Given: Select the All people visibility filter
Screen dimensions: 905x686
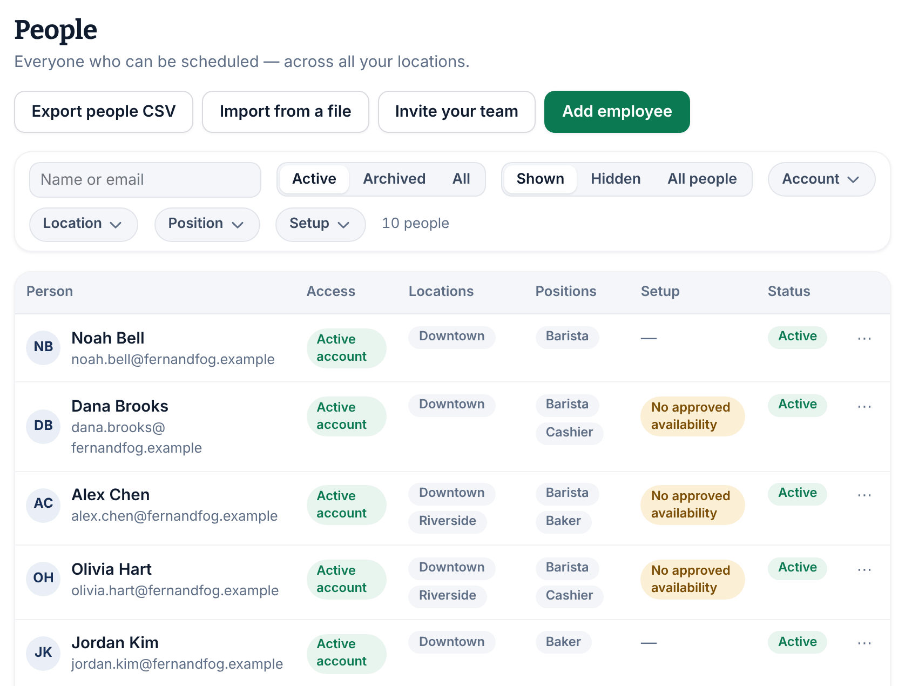Looking at the screenshot, I should [x=702, y=179].
